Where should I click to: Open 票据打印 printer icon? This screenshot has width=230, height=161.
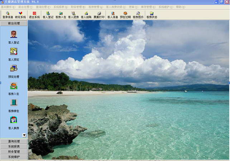pyautogui.click(x=99, y=15)
